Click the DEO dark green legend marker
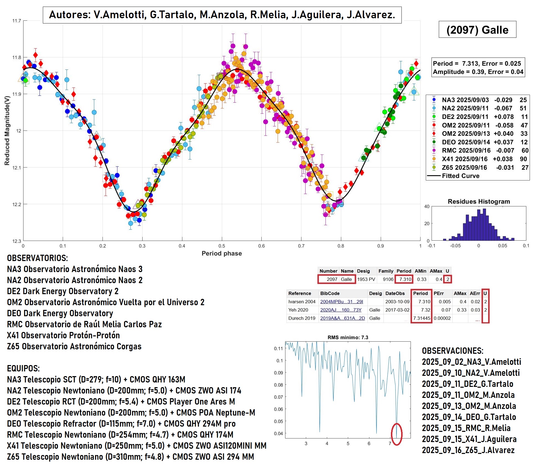Screen dimensions: 536x468 [x=434, y=142]
